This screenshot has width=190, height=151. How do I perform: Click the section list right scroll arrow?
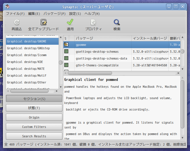click(x=57, y=91)
